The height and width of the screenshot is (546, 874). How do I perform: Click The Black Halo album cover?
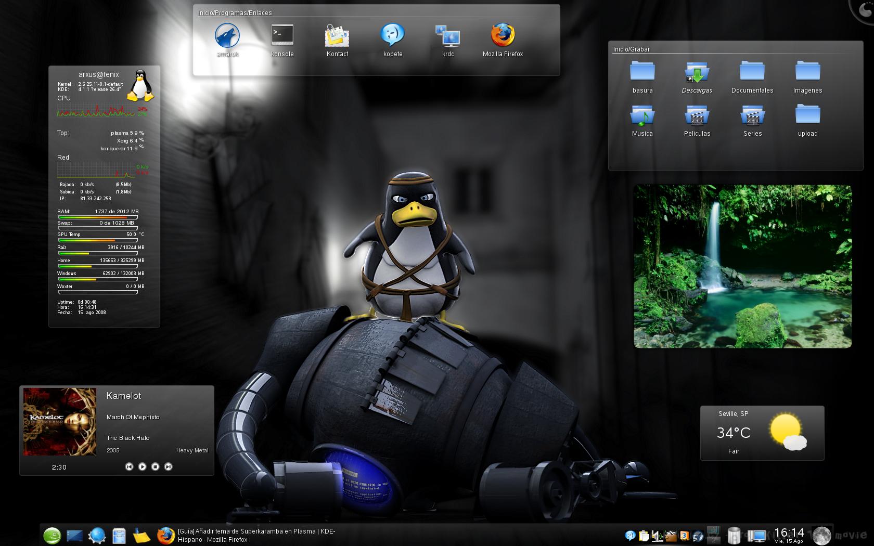pos(60,422)
